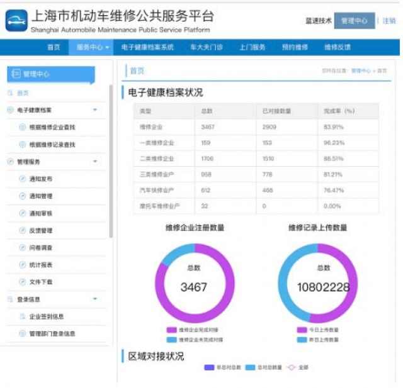Viewport: 403px width, 388px height.
Task: Click the 统计报表 sidebar icon
Action: point(23,265)
